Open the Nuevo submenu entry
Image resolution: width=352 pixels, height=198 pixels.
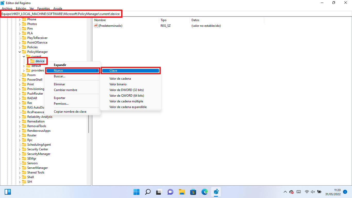[73, 71]
